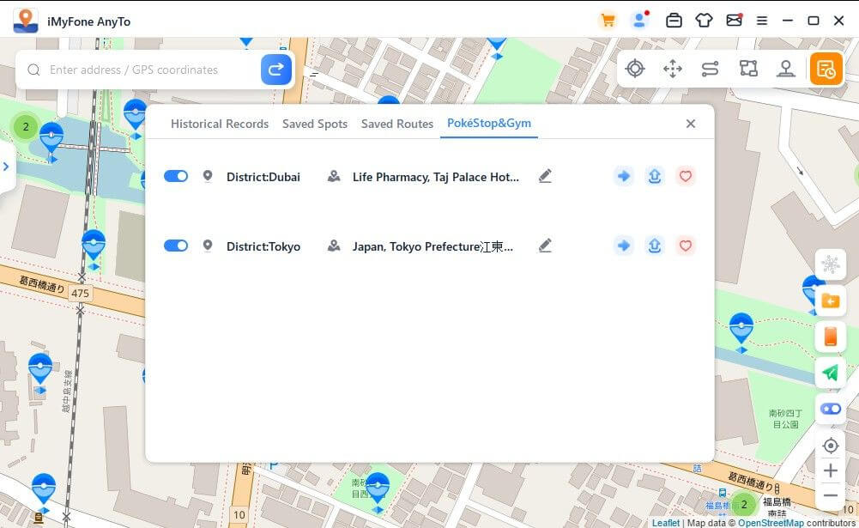Close the records panel
Screen dimensions: 859x528
pyautogui.click(x=691, y=124)
